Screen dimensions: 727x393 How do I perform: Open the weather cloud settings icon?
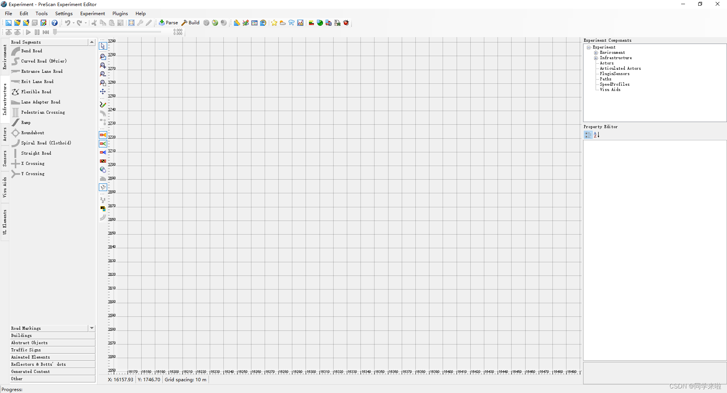pyautogui.click(x=283, y=23)
